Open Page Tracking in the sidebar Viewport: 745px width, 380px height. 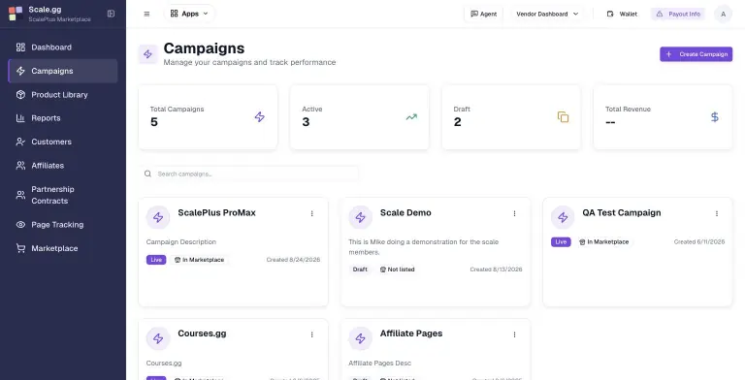63,225
